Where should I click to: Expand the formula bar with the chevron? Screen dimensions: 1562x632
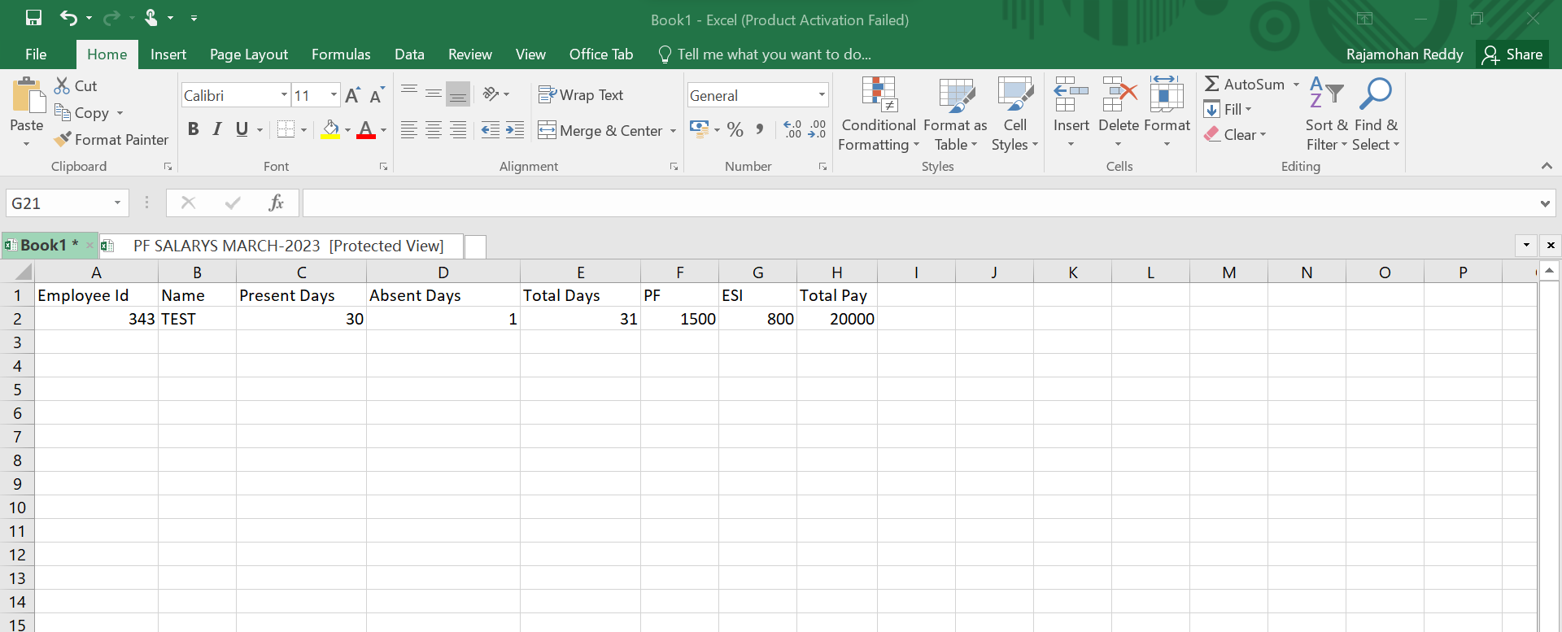[1545, 204]
